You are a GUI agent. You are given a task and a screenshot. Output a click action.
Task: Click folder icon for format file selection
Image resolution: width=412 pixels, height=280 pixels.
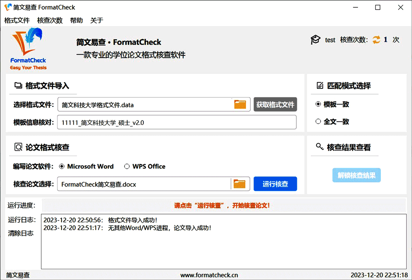coord(240,104)
